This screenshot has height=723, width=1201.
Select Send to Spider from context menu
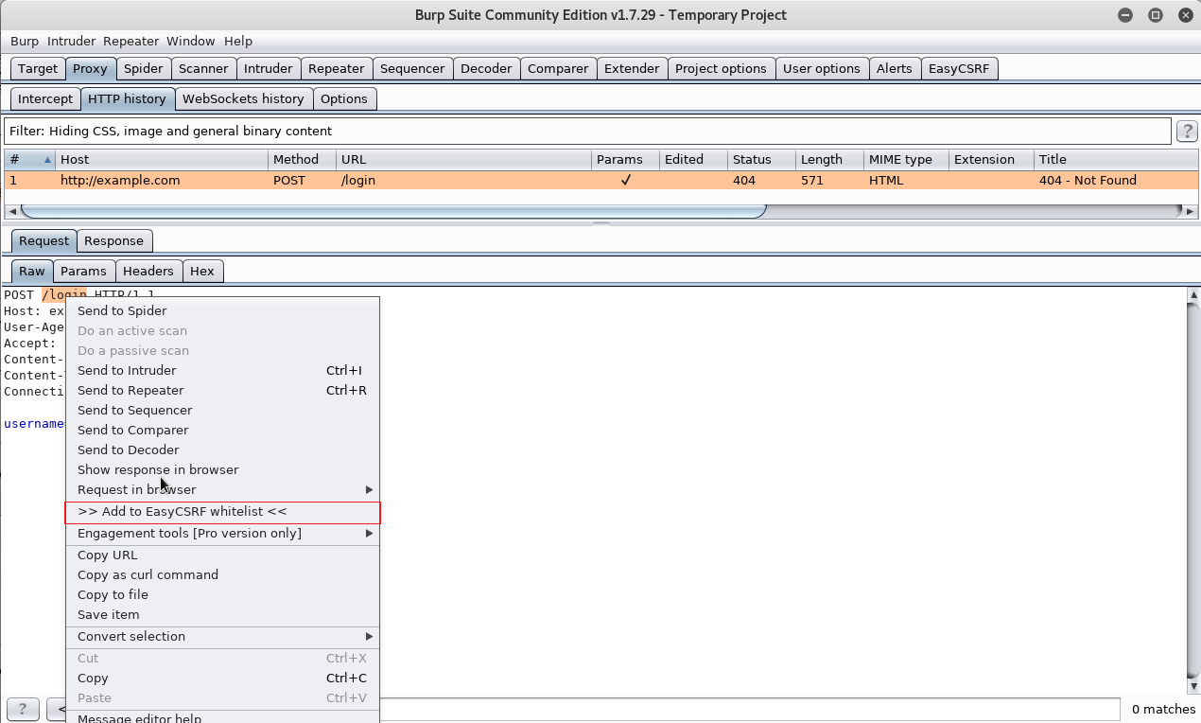coord(222,310)
